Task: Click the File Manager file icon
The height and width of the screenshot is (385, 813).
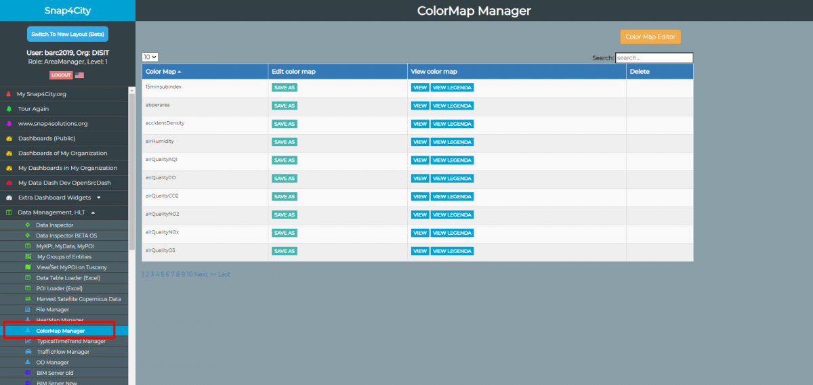Action: [28, 309]
